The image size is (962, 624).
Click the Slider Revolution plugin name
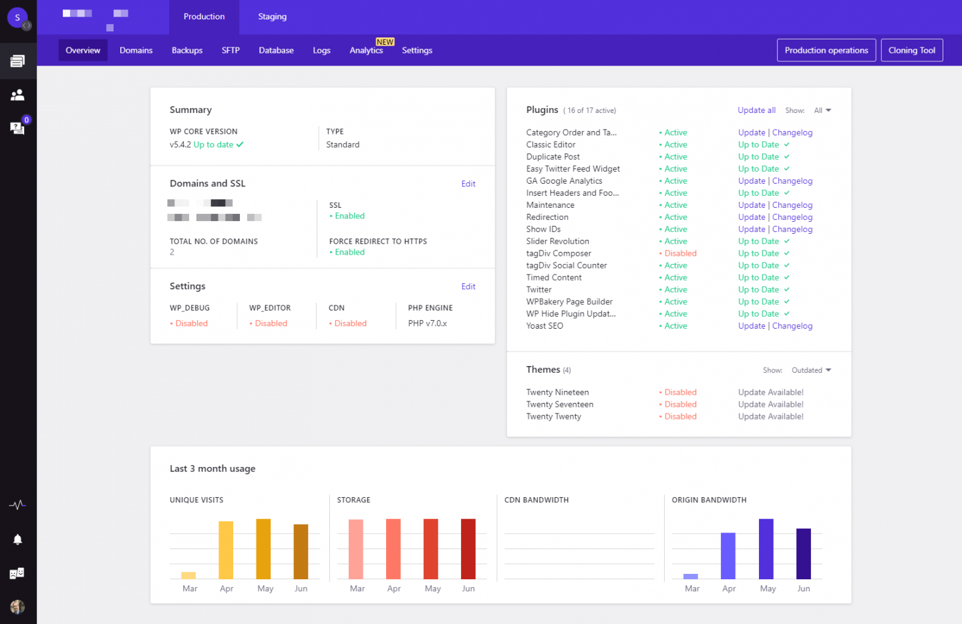point(557,241)
